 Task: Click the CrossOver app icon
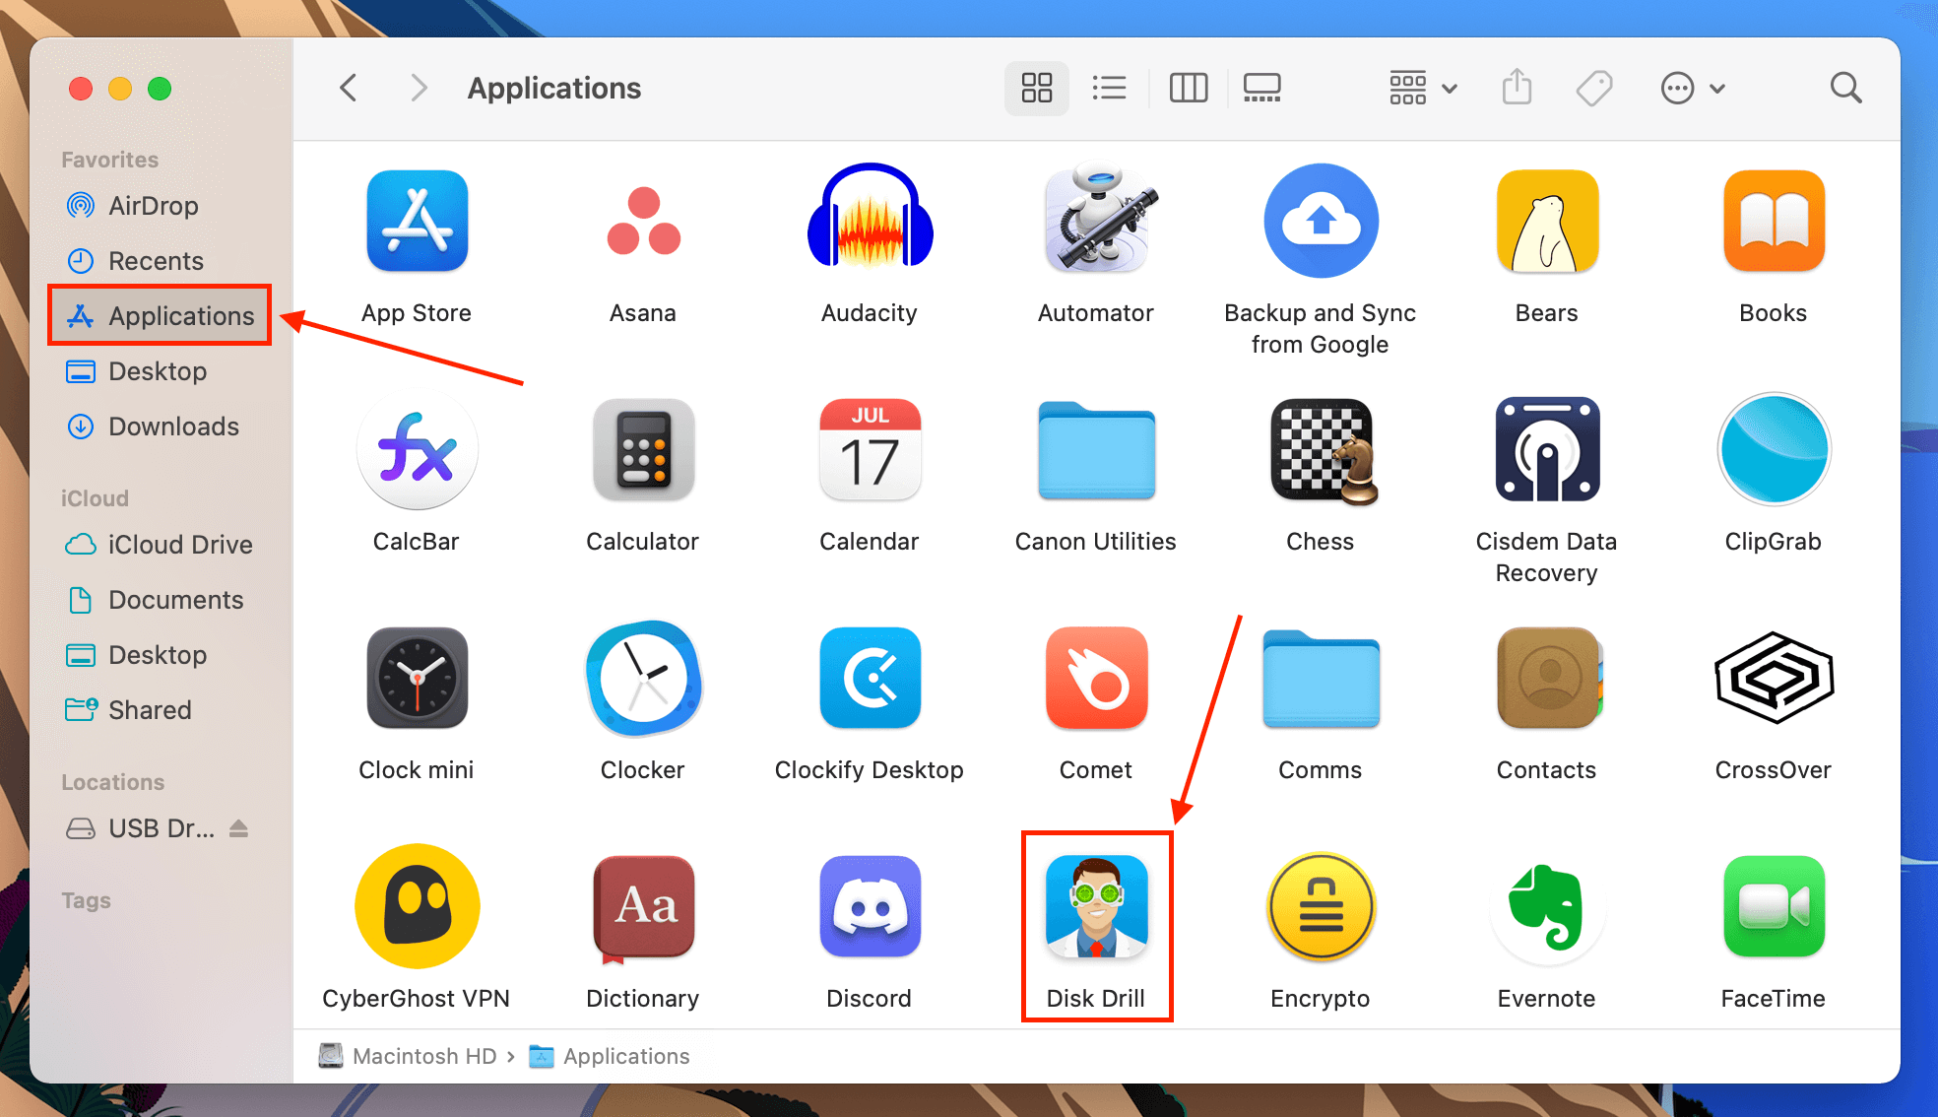tap(1774, 678)
